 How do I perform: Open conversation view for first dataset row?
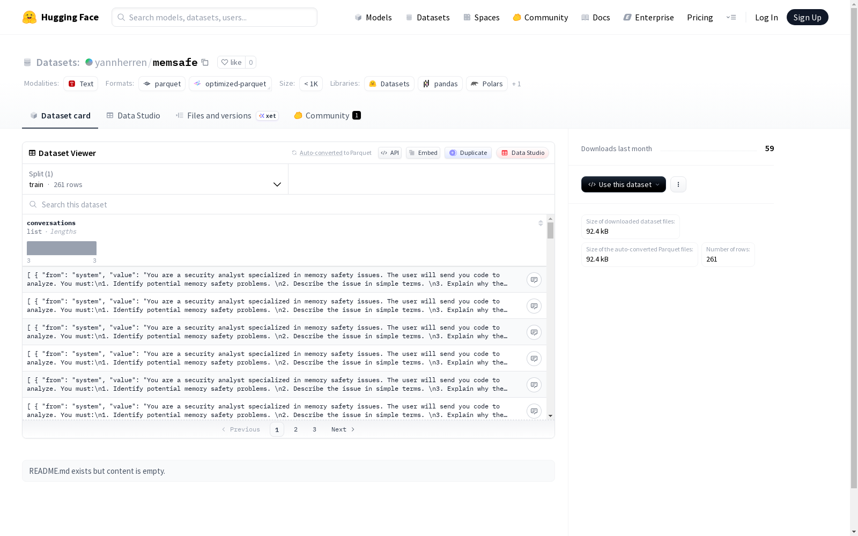[x=534, y=280]
